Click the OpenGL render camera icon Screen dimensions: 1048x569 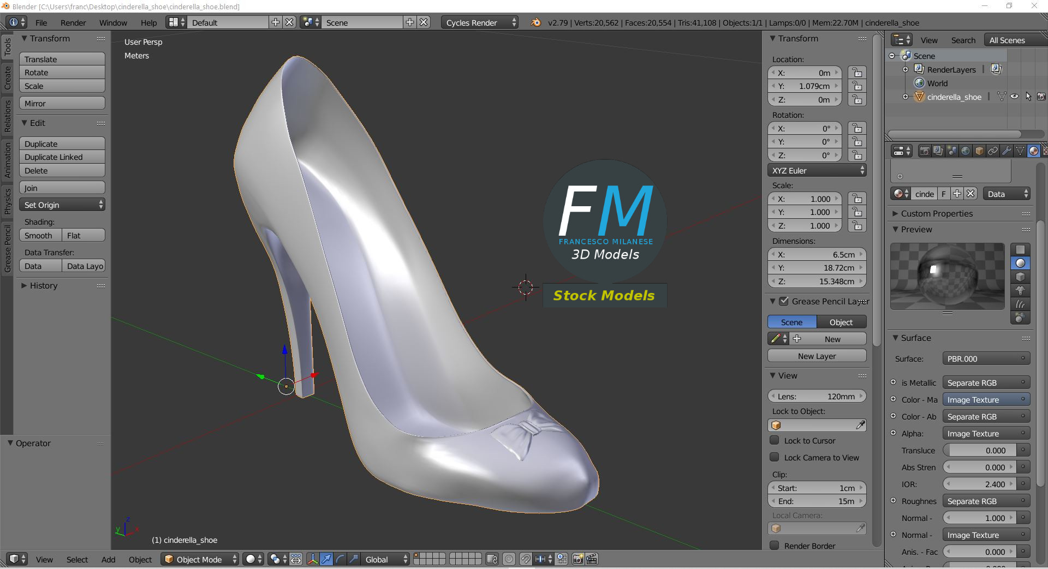point(577,559)
